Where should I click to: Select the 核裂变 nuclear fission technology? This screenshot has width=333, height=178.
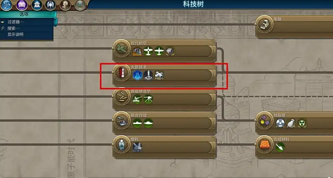click(294, 123)
